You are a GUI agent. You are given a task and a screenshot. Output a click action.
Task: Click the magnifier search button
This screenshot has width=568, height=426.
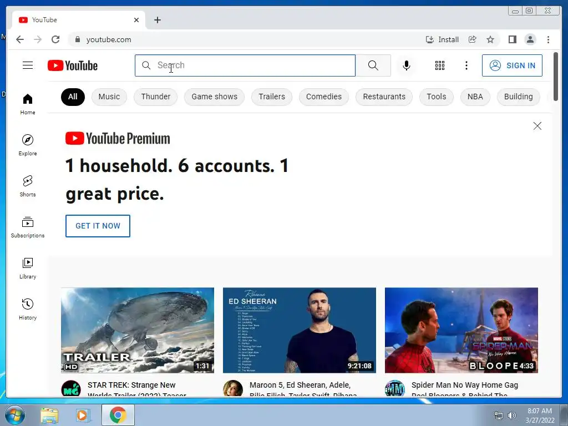pos(373,65)
